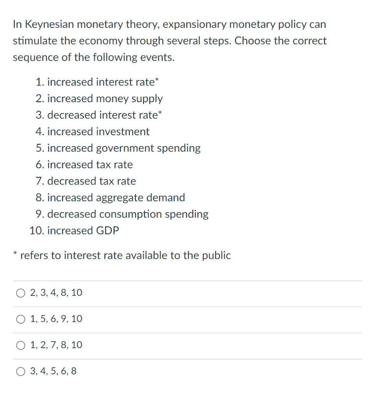Click the answer label "2, 3, 4, 8, 10"
The image size is (376, 398).
pyautogui.click(x=56, y=293)
